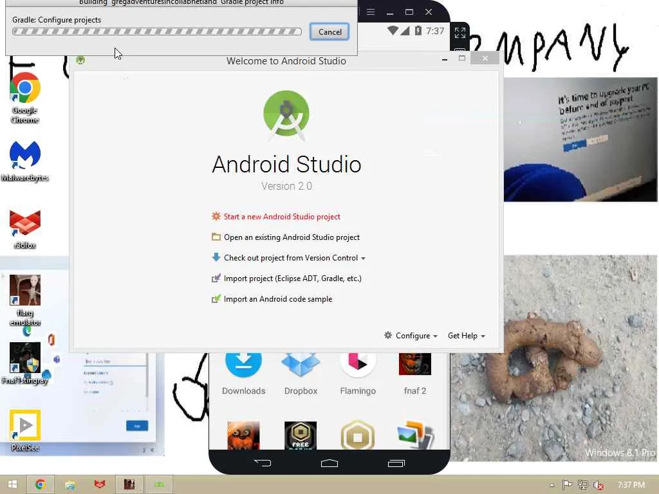
Task: Open fnaf 2 app in the emulator
Action: pyautogui.click(x=415, y=374)
